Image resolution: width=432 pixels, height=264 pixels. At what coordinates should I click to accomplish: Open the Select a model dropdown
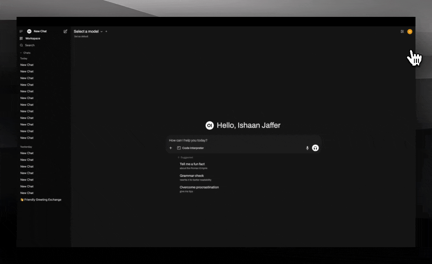coord(88,32)
